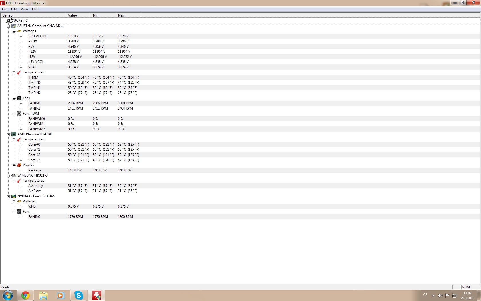
Task: Select the CPU VCORE row
Action: click(240, 36)
